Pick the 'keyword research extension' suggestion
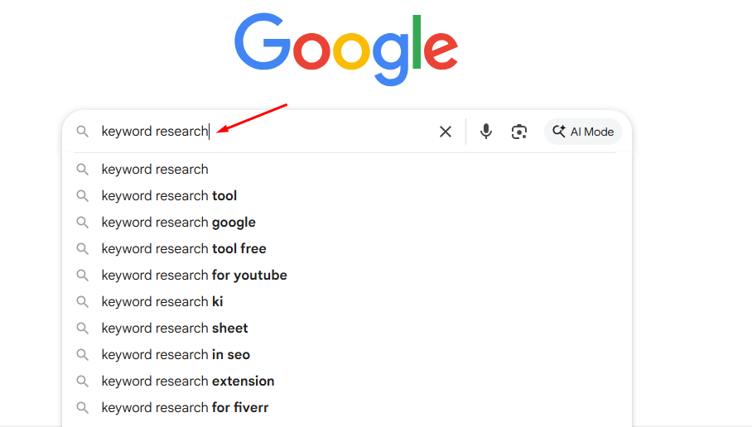 (x=188, y=381)
